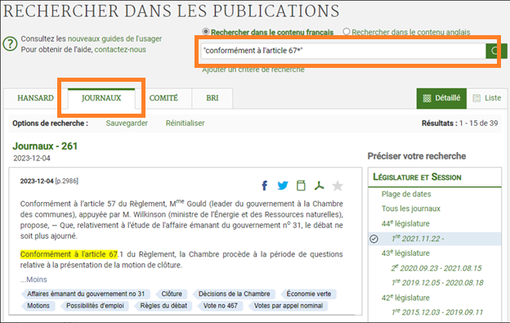Open the help question mark icon

click(10, 44)
